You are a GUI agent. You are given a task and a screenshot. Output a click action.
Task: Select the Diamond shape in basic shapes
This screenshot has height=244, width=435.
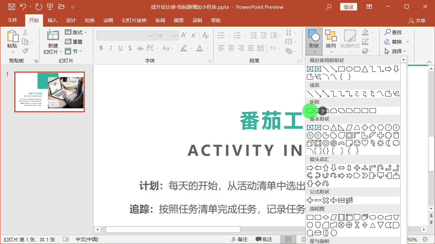coord(365,128)
